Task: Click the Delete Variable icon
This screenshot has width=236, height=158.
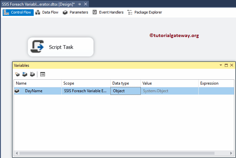Action: click(x=32, y=74)
